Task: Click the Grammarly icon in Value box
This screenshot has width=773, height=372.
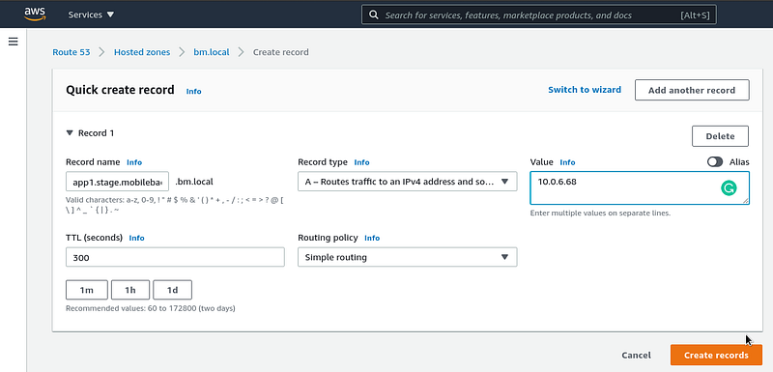Action: (729, 187)
